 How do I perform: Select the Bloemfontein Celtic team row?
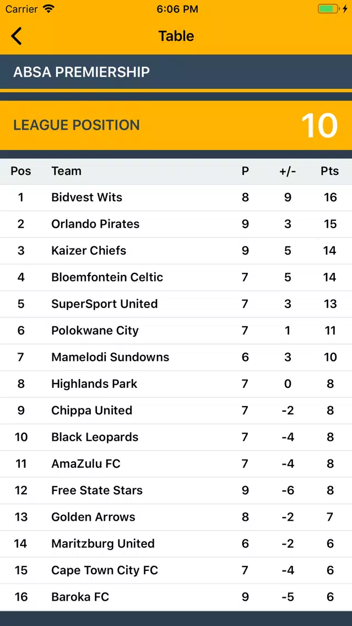coord(176,278)
